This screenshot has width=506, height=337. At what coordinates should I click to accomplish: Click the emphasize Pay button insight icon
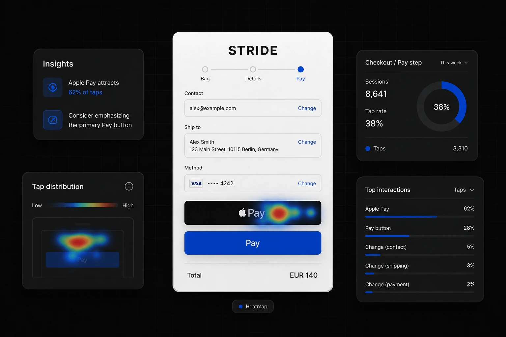(53, 120)
